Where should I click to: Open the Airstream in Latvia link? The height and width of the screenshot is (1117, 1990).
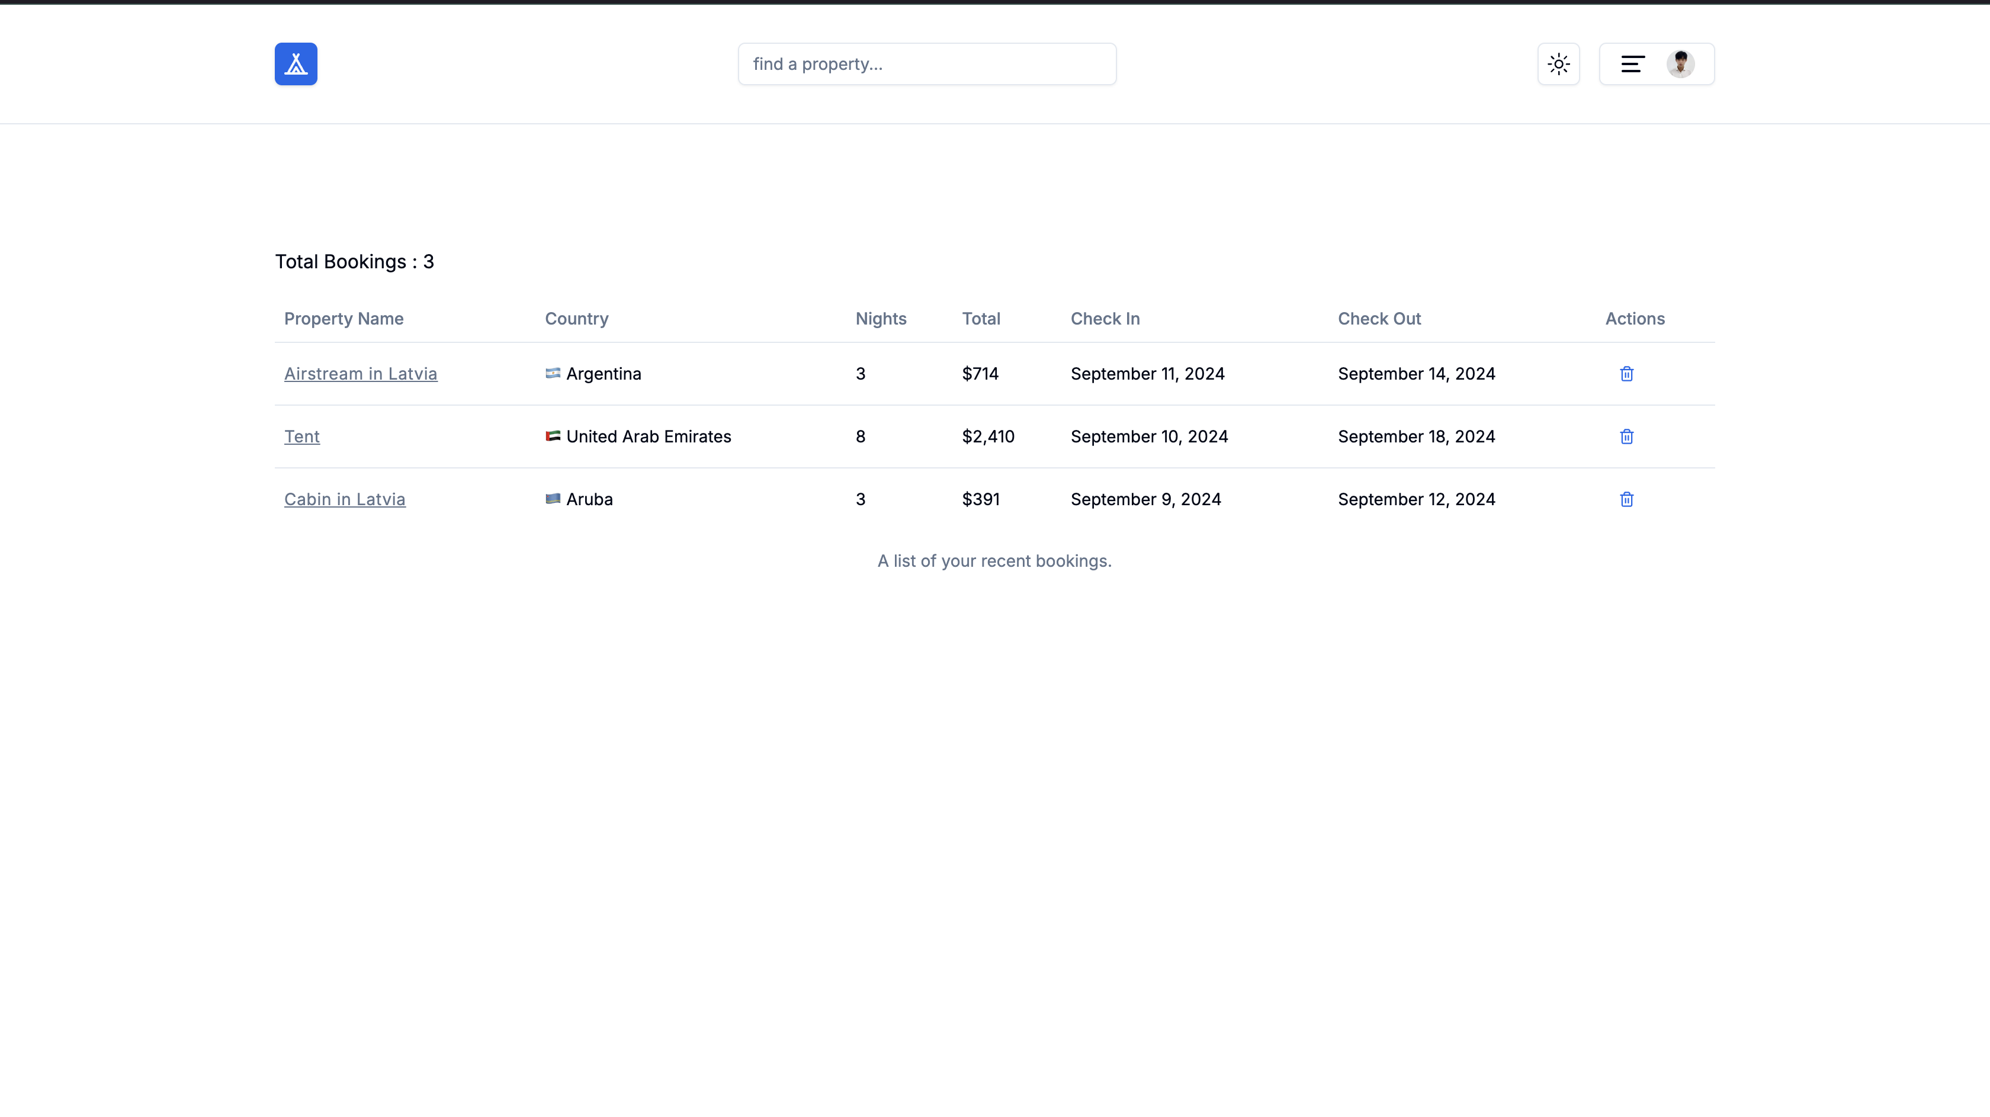pyautogui.click(x=360, y=374)
